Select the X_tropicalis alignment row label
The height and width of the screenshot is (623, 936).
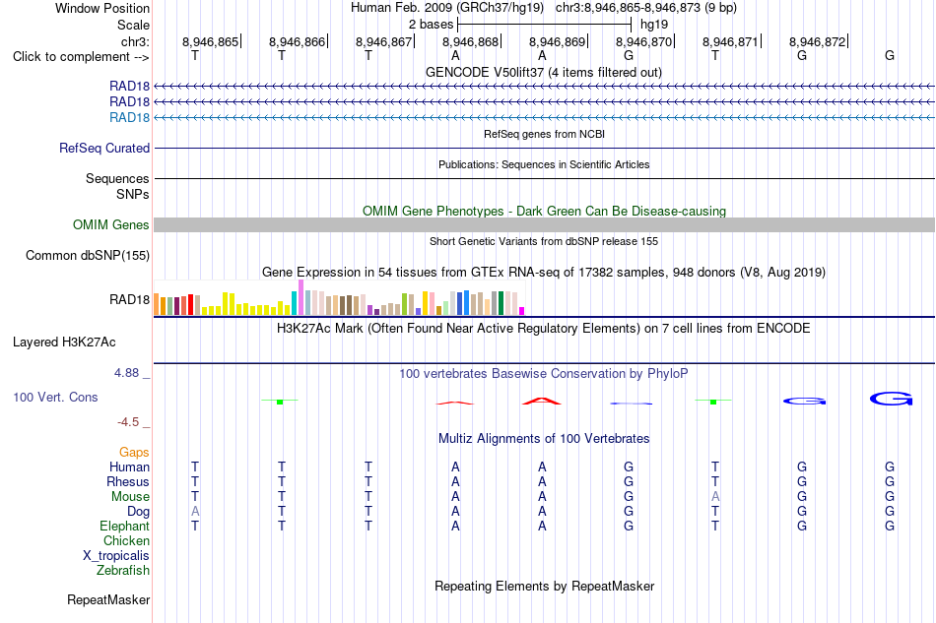pos(116,556)
